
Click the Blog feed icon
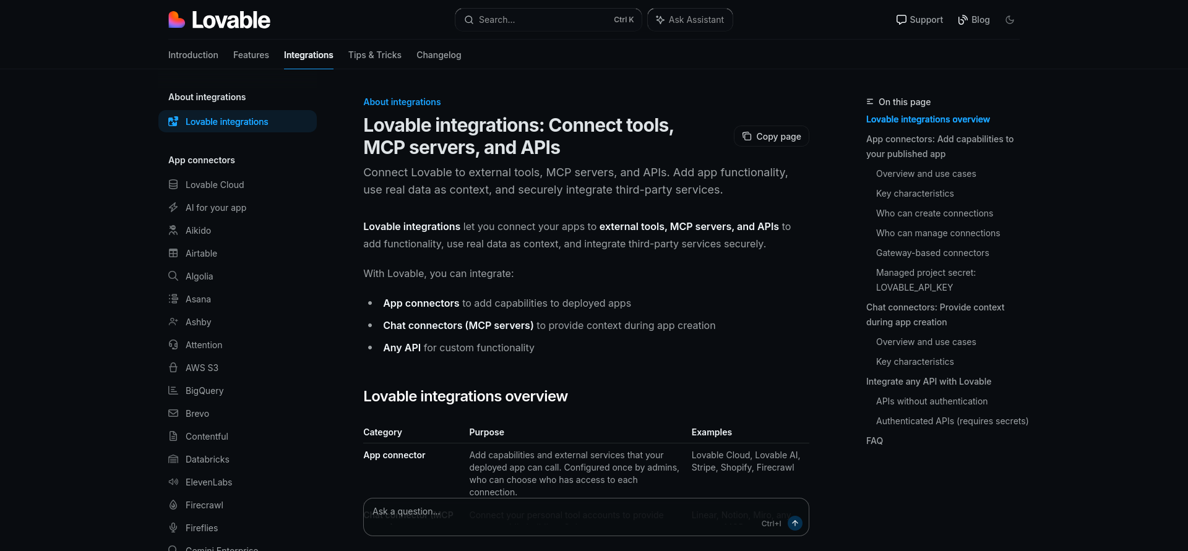(963, 20)
